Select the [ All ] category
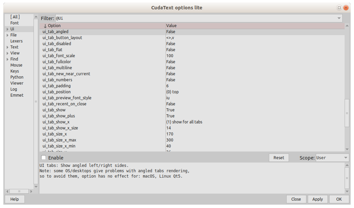The width and height of the screenshot is (354, 208). click(15, 17)
